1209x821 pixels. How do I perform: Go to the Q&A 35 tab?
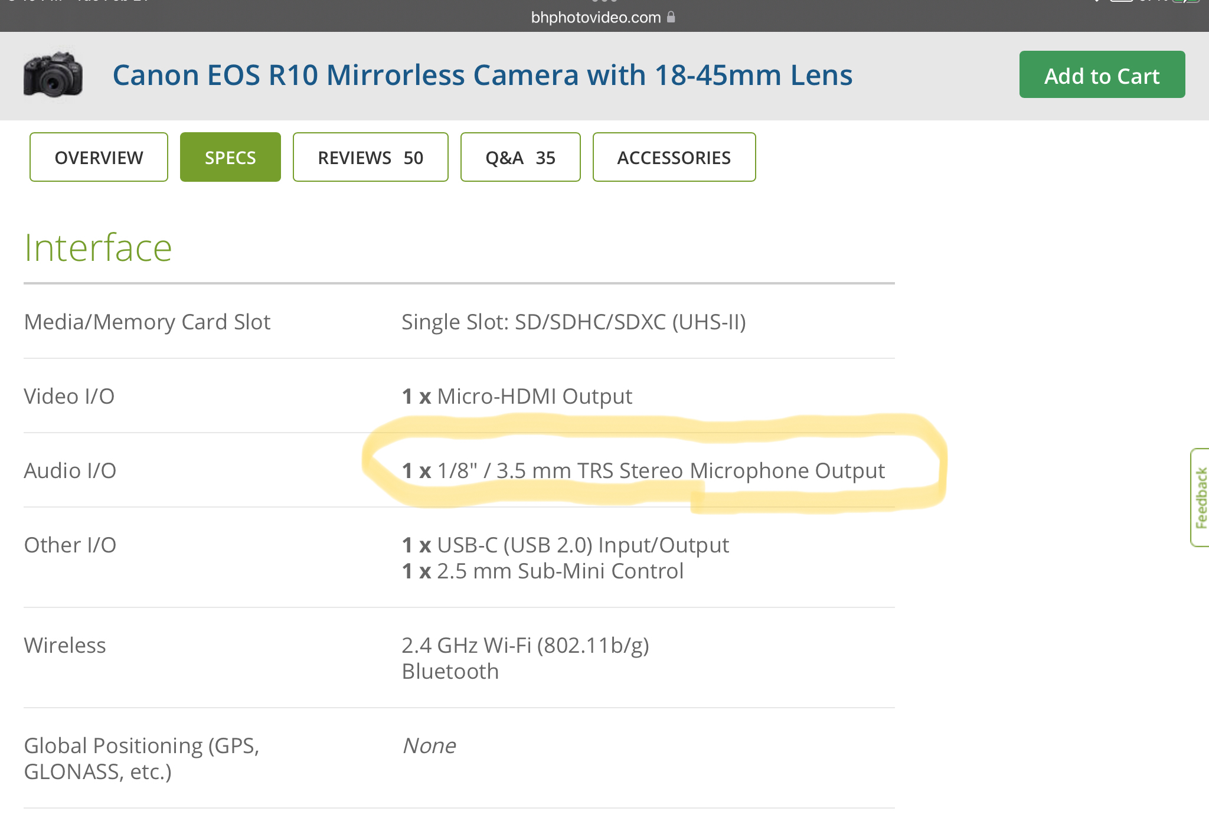520,158
